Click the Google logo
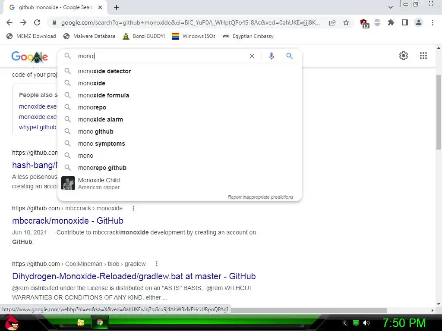This screenshot has width=442, height=331. tap(30, 56)
